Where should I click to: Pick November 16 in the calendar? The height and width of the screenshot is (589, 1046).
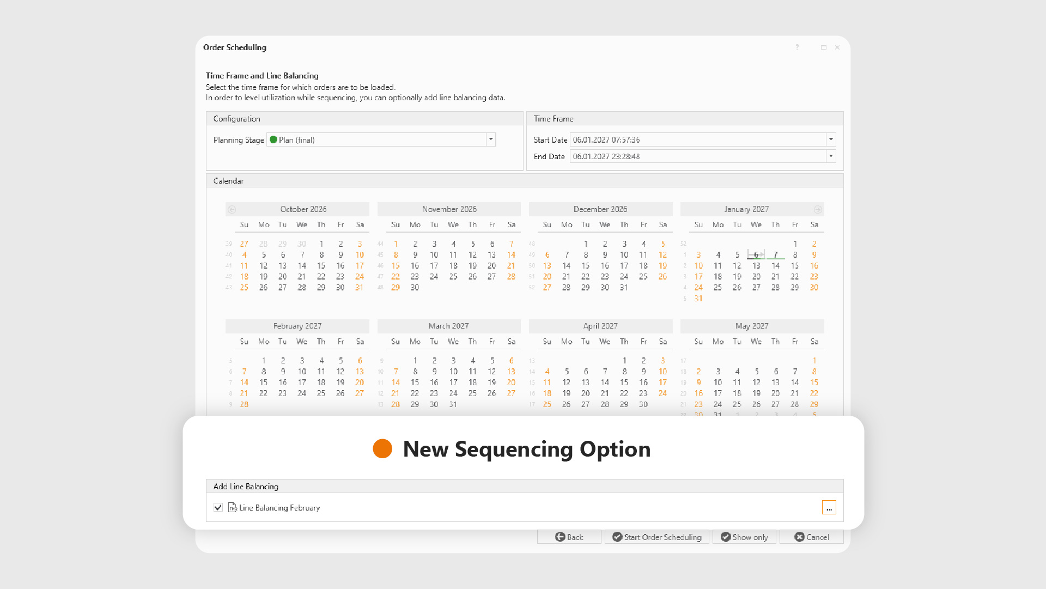415,266
